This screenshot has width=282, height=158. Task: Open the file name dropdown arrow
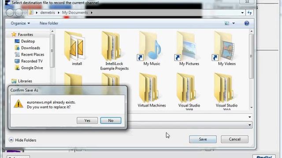250,117
